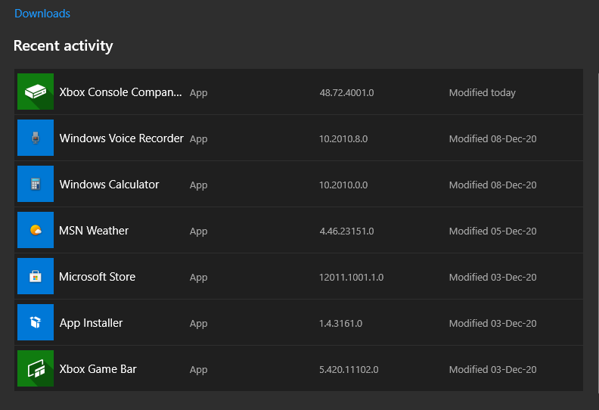Click the App Installer box icon
This screenshot has height=410, width=599.
[36, 323]
